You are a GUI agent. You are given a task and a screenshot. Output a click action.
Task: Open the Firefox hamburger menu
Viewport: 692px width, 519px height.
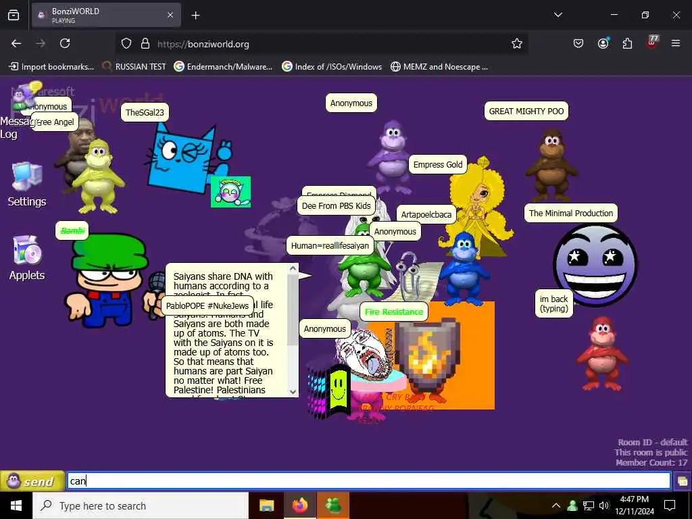(x=676, y=43)
